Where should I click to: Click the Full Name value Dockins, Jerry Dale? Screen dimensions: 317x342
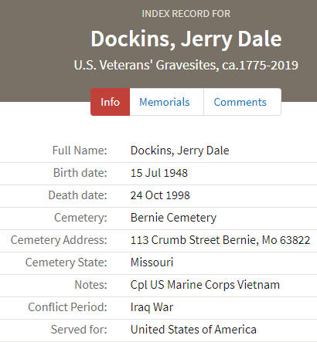pyautogui.click(x=179, y=151)
